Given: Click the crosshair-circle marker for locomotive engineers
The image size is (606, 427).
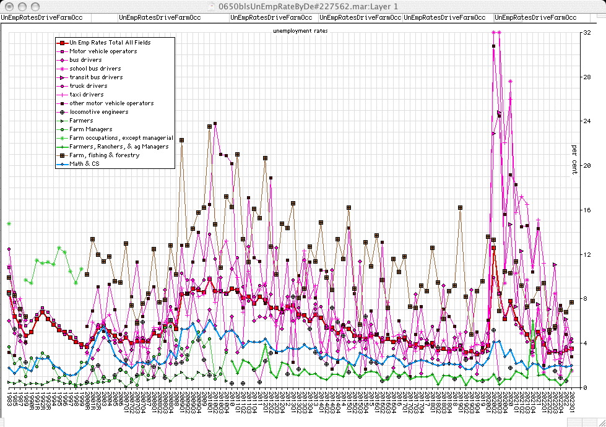Looking at the screenshot, I should [x=62, y=112].
